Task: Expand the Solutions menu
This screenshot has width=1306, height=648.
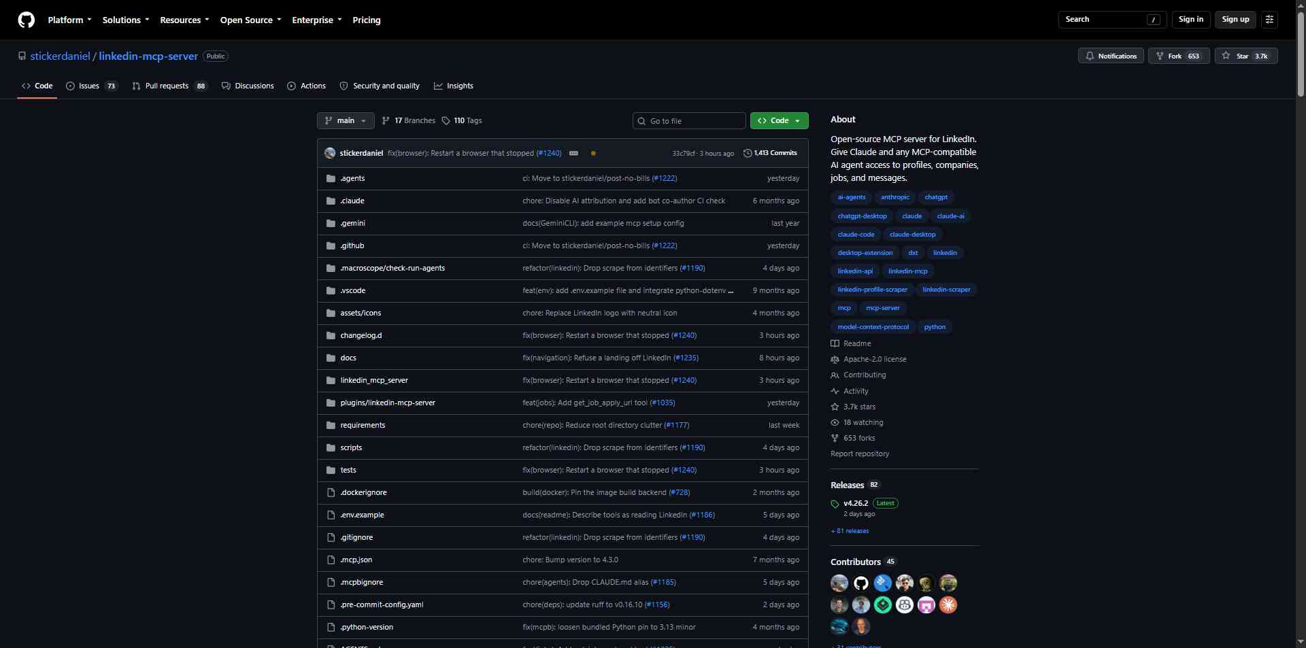Action: (x=126, y=20)
